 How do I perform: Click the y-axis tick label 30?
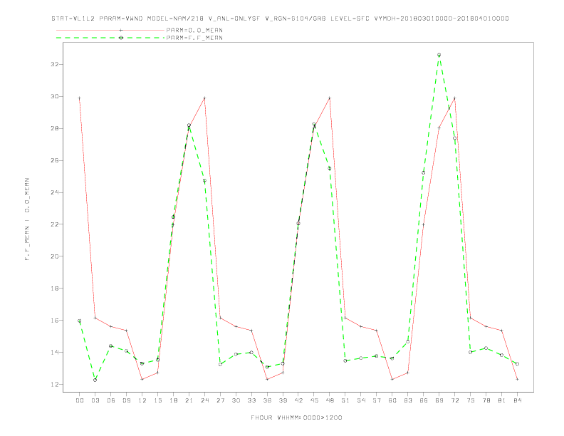(x=55, y=96)
